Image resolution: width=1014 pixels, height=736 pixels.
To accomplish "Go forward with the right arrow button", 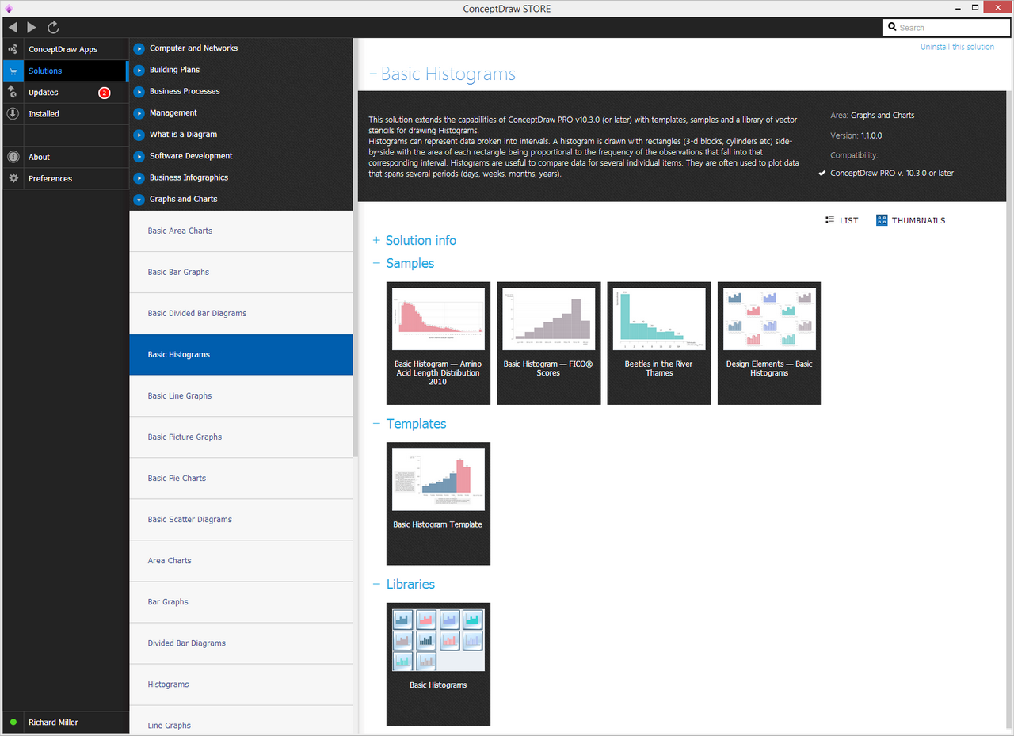I will coord(32,28).
